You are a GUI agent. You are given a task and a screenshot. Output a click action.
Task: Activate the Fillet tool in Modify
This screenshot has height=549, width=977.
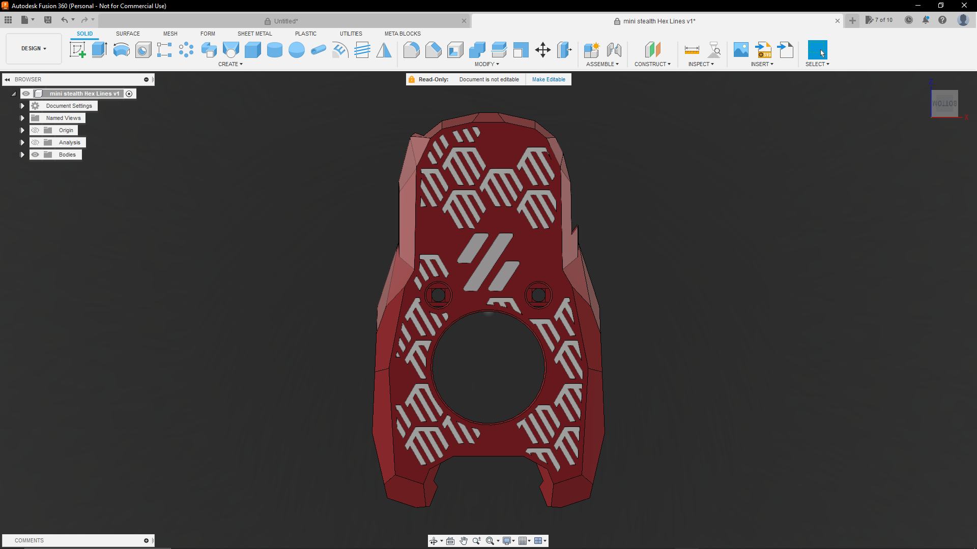(x=411, y=49)
